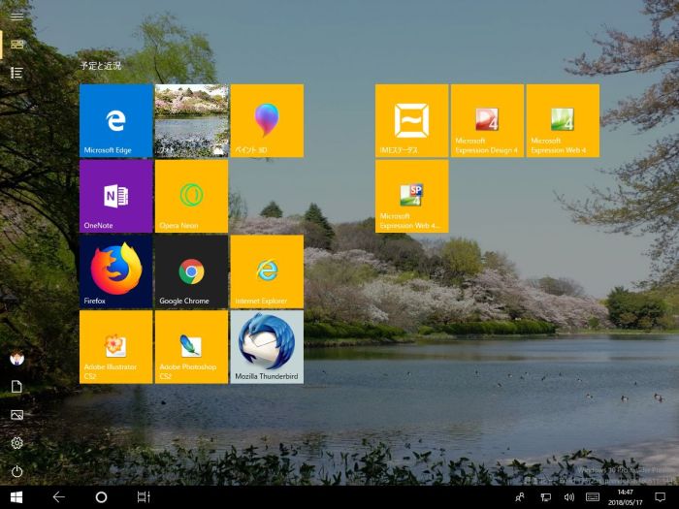
Task: Start Mozilla Thunderbird from its tile
Action: tap(267, 346)
